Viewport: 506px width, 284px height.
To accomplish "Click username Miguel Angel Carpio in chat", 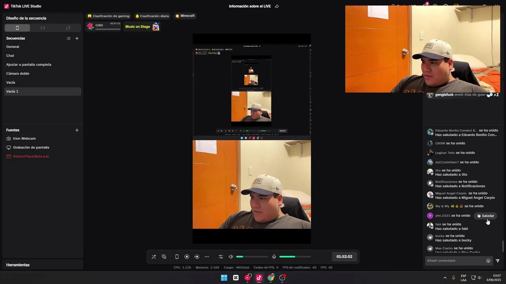I will (451, 194).
